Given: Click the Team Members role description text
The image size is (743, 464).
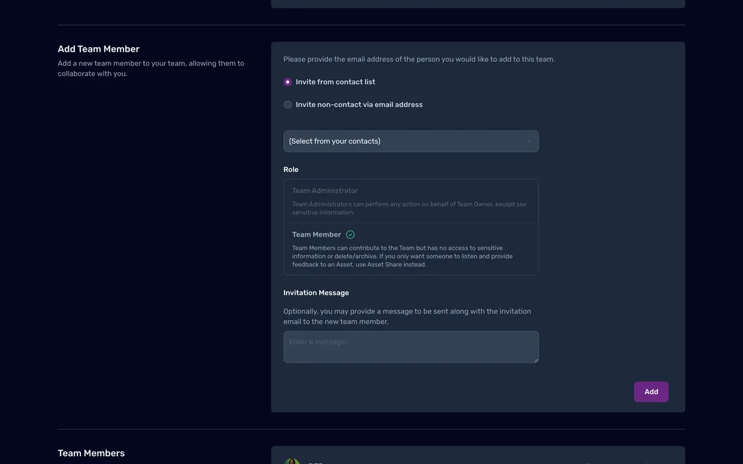Looking at the screenshot, I should click(x=402, y=257).
